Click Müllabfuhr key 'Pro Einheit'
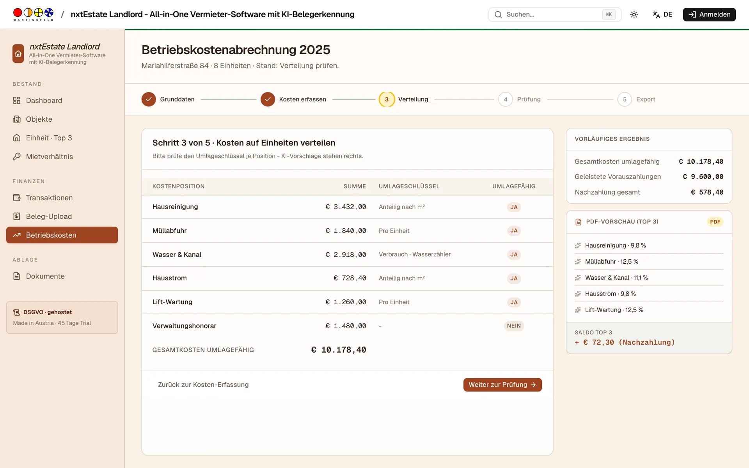The width and height of the screenshot is (749, 468). [394, 231]
